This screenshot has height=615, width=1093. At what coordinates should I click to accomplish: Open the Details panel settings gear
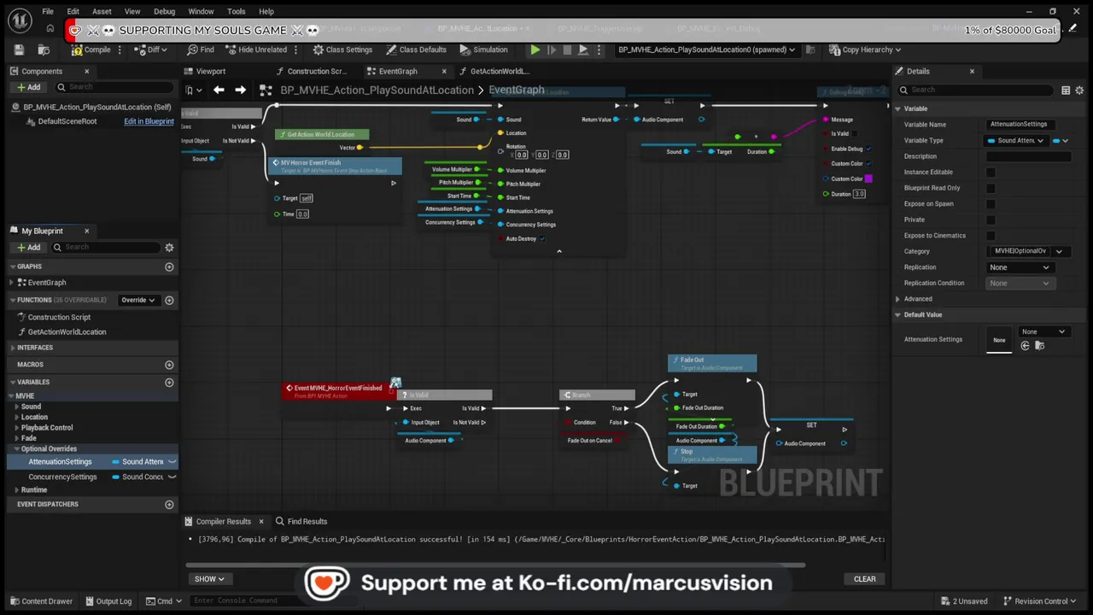tap(1079, 90)
